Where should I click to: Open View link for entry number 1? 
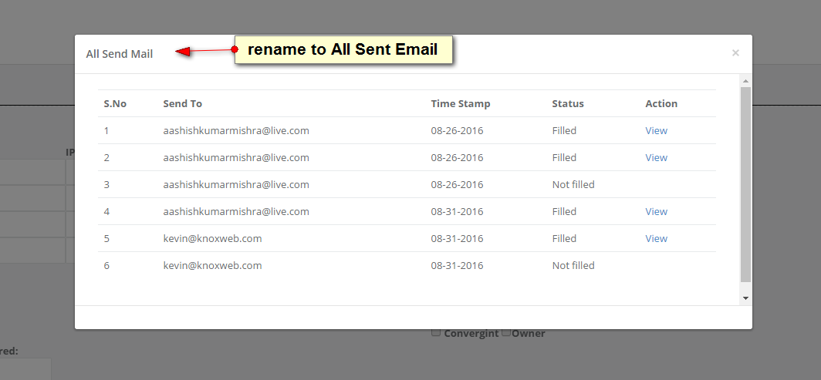click(656, 130)
